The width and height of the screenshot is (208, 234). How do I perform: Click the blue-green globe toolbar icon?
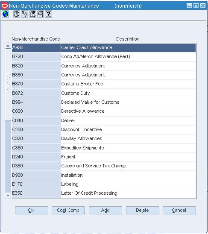[6, 14]
